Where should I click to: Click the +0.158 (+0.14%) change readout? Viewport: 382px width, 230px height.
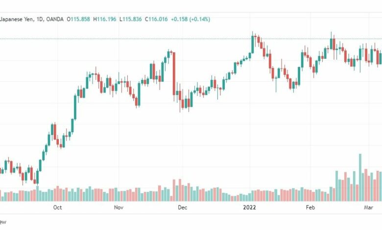click(191, 19)
